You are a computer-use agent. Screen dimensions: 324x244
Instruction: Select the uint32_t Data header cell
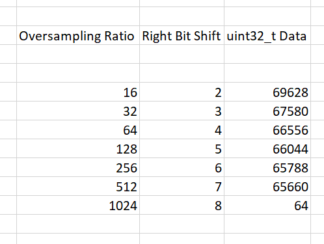pos(267,35)
